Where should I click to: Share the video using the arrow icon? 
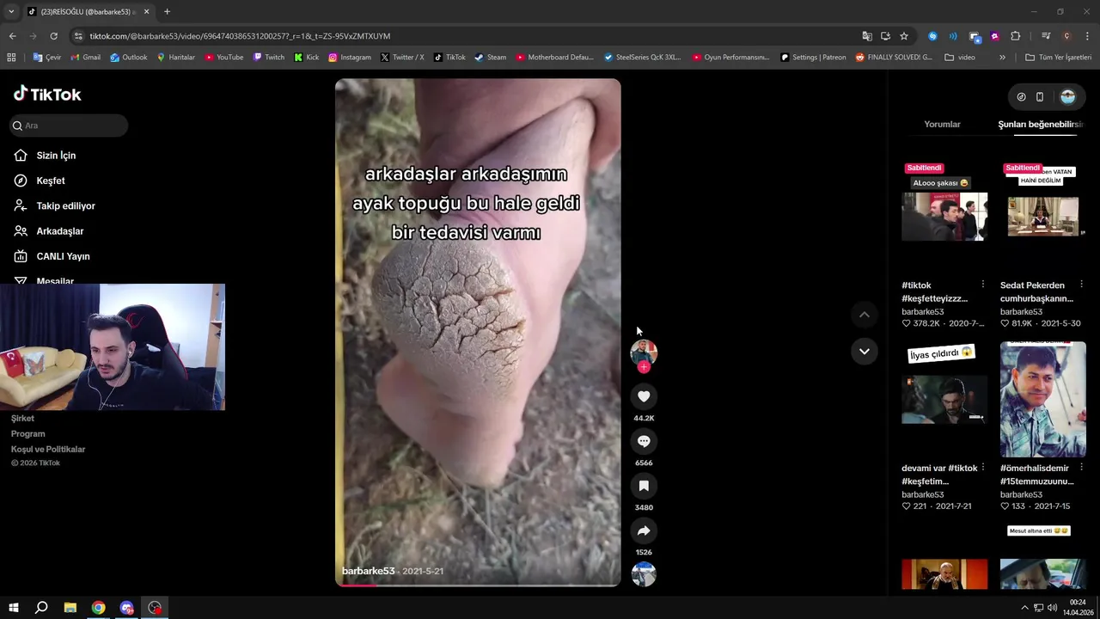(644, 530)
